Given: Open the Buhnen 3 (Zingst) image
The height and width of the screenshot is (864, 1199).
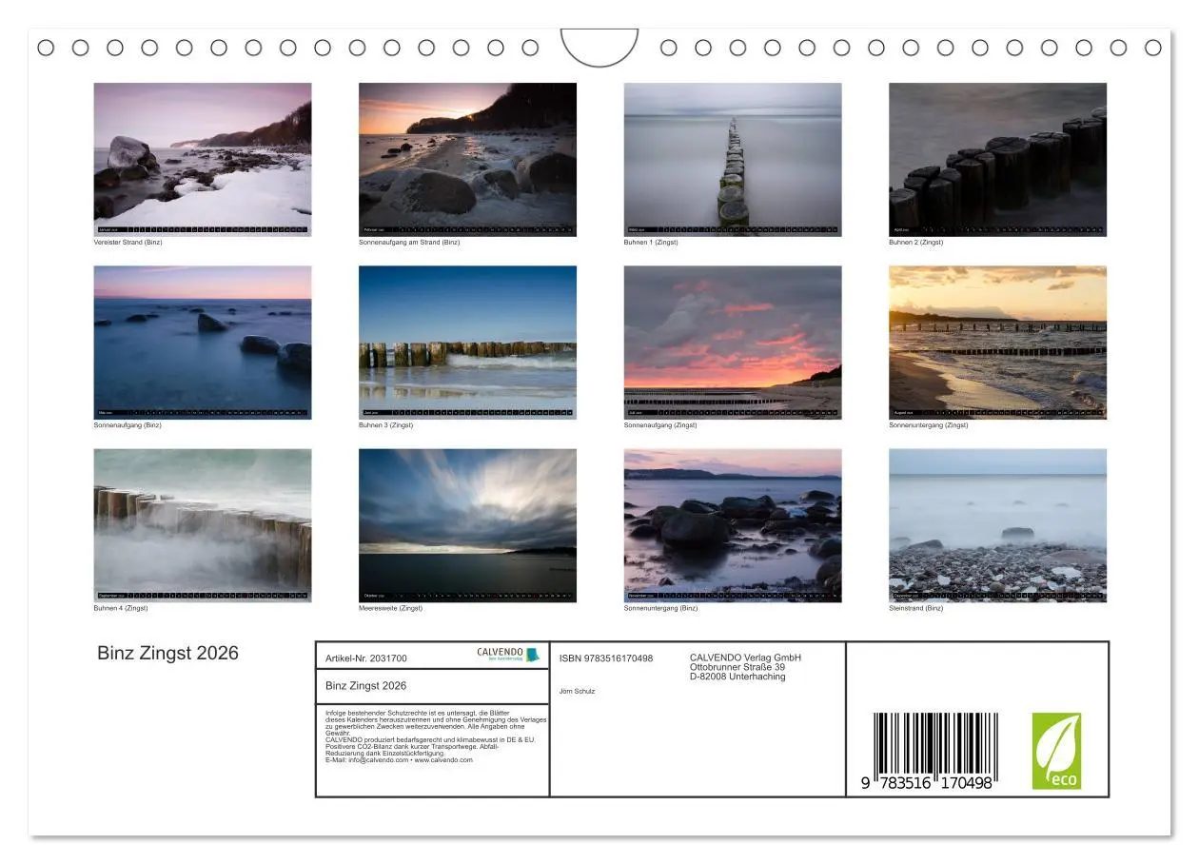Looking at the screenshot, I should [467, 343].
